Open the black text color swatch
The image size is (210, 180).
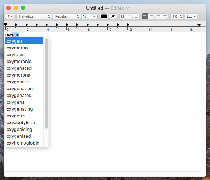pyautogui.click(x=104, y=16)
